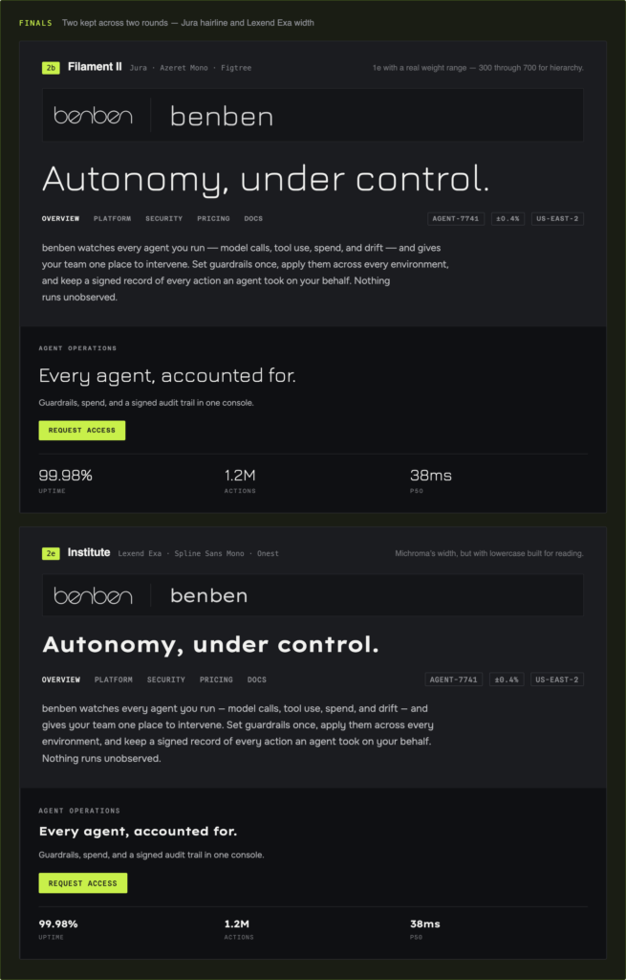
Task: Open Docs in the Institute nav
Action: click(x=256, y=679)
